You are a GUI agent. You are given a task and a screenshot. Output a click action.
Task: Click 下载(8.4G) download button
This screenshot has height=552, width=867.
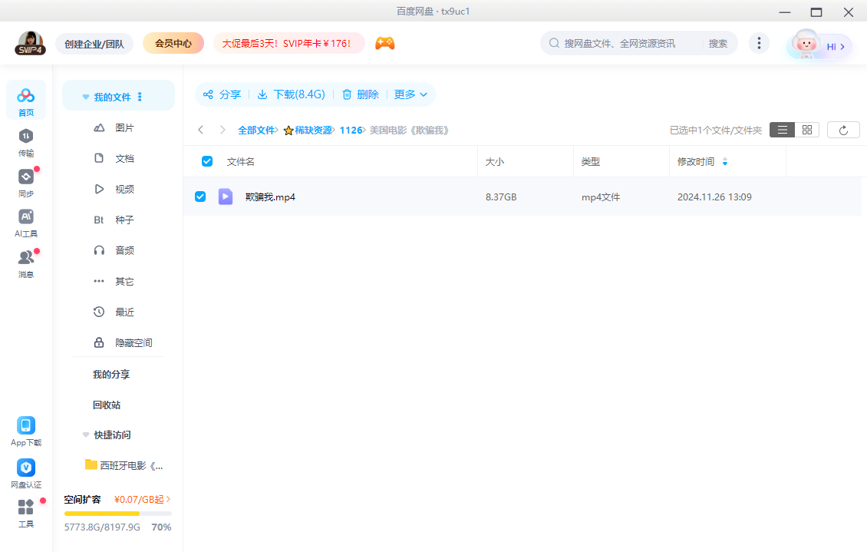tap(292, 94)
